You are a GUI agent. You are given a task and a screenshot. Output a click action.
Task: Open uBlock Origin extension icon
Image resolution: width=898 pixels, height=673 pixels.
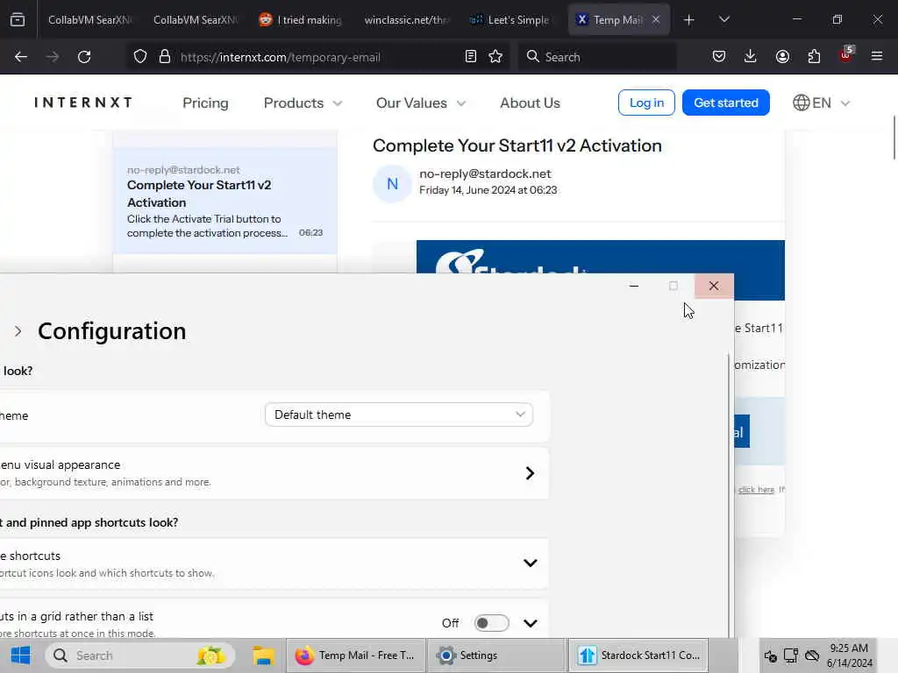pos(846,55)
